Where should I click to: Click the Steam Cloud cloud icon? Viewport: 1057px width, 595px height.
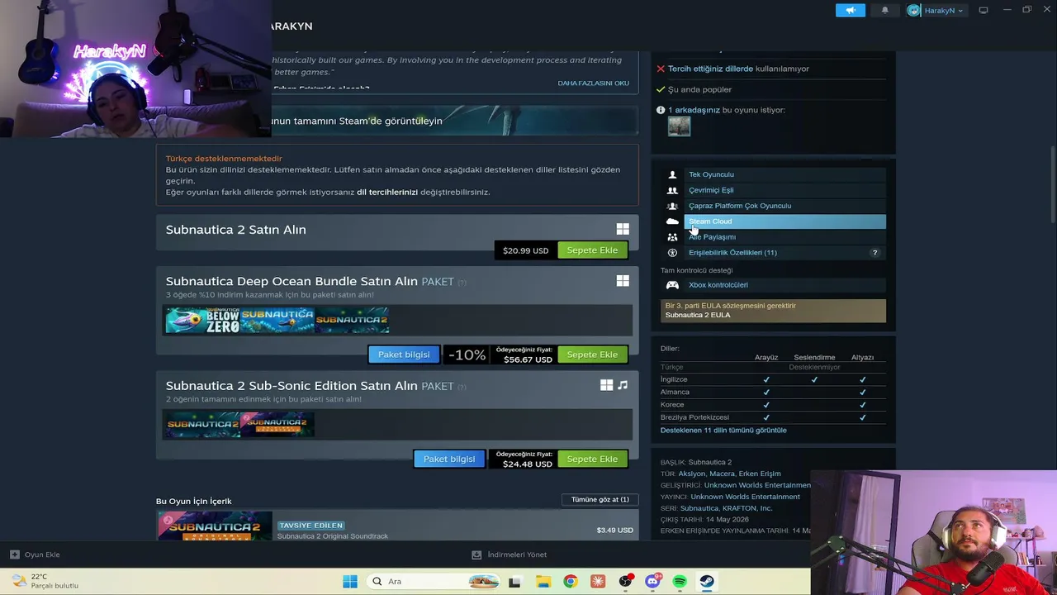pos(672,221)
